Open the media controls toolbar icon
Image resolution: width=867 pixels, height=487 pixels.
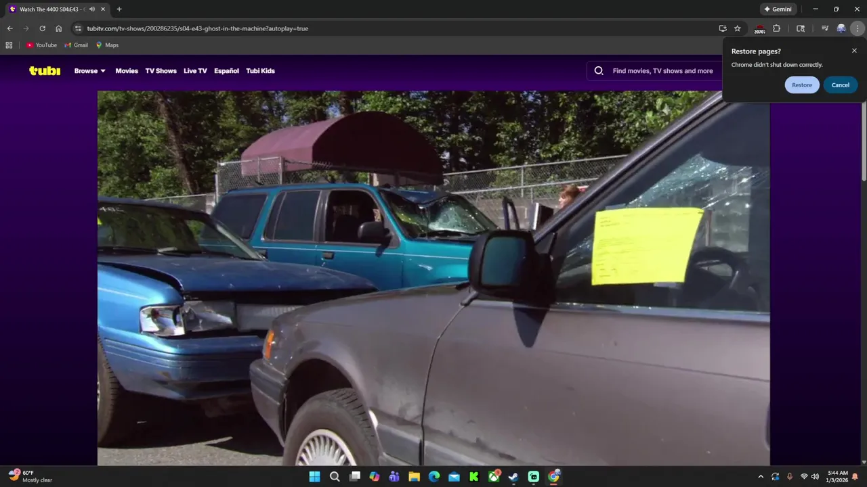point(824,28)
